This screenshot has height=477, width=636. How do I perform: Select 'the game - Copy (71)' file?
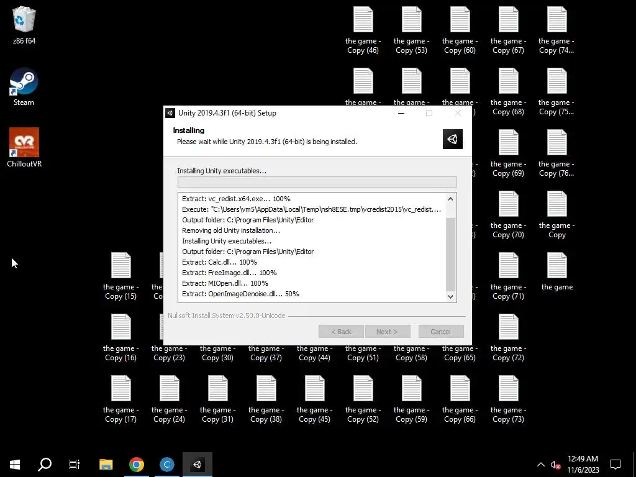[x=508, y=276]
